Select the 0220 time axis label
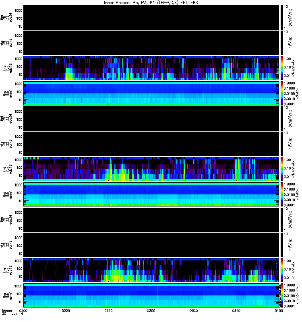 [x=66, y=310]
